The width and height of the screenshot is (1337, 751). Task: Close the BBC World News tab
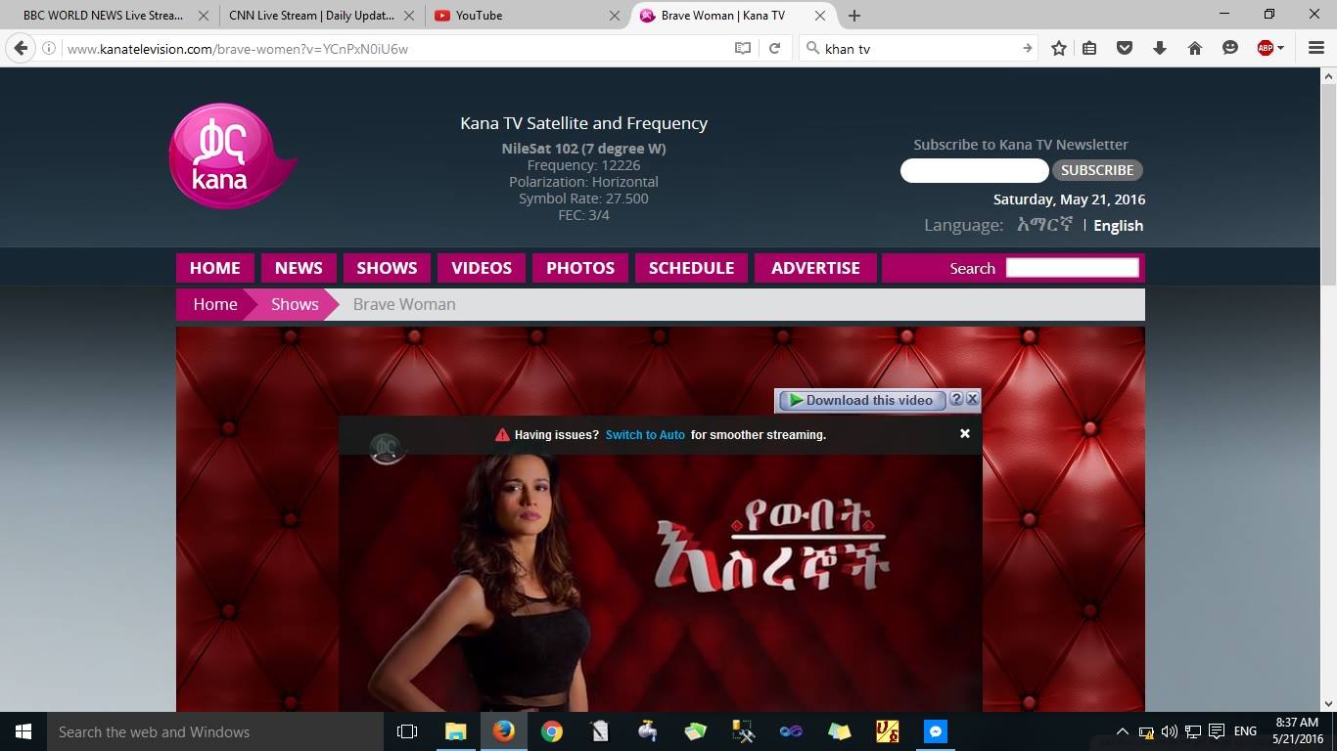coord(203,16)
